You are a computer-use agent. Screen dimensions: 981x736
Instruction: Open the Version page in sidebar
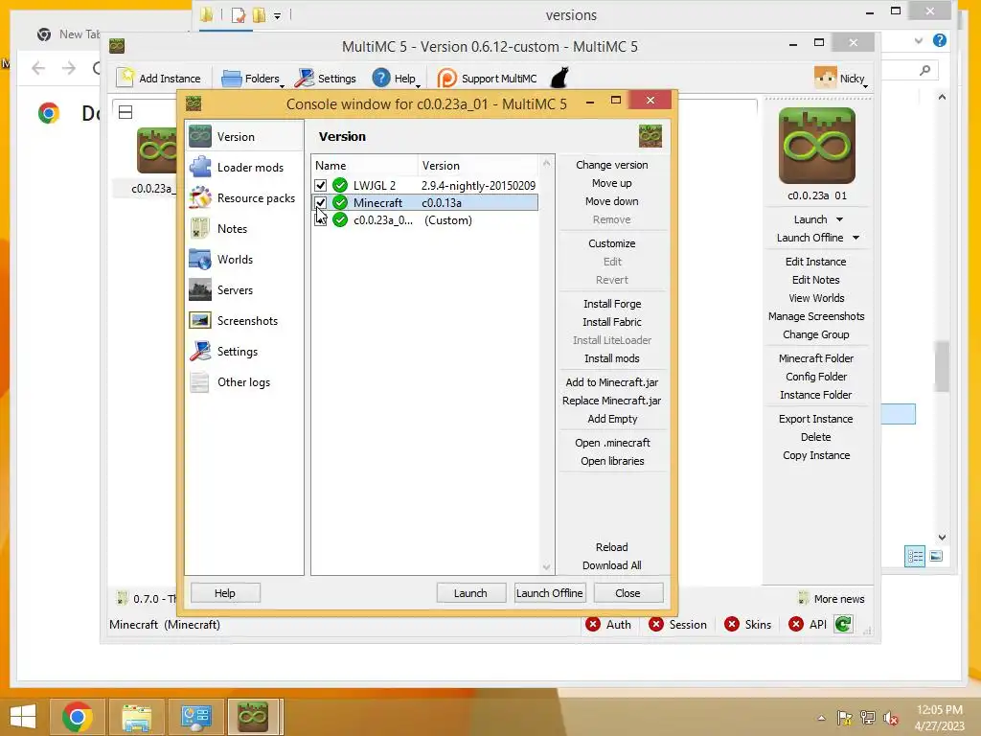point(244,136)
